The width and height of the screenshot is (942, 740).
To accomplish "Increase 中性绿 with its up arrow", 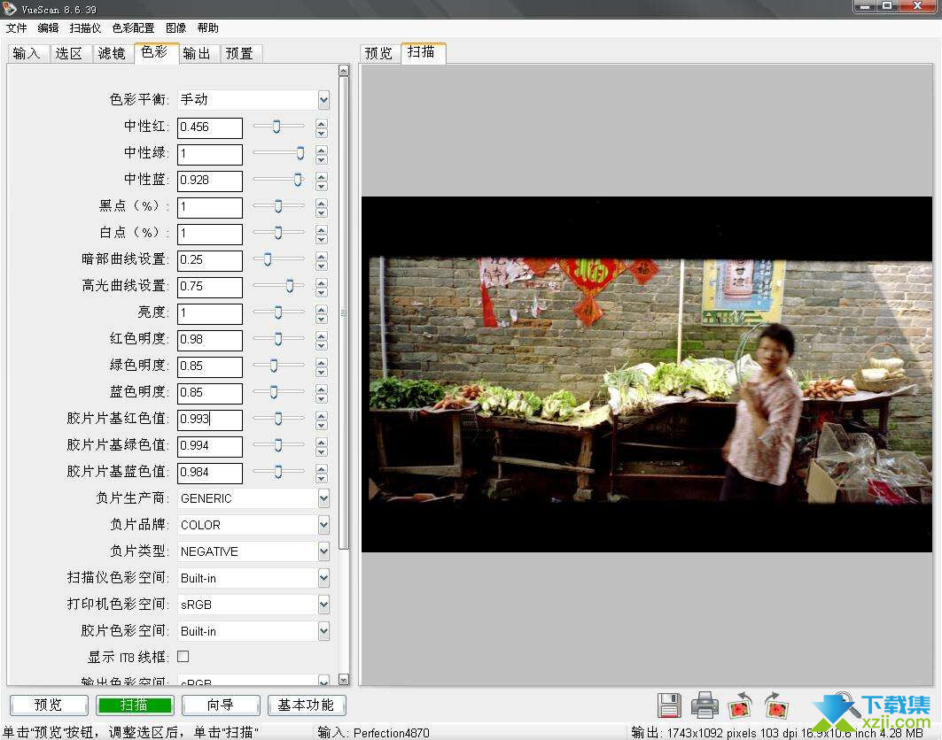I will [322, 150].
